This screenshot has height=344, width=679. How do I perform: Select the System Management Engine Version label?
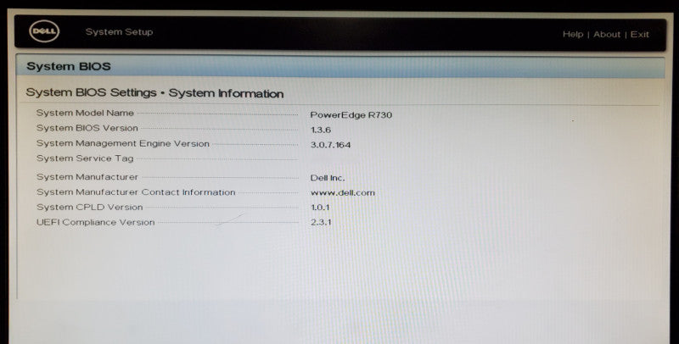[122, 143]
